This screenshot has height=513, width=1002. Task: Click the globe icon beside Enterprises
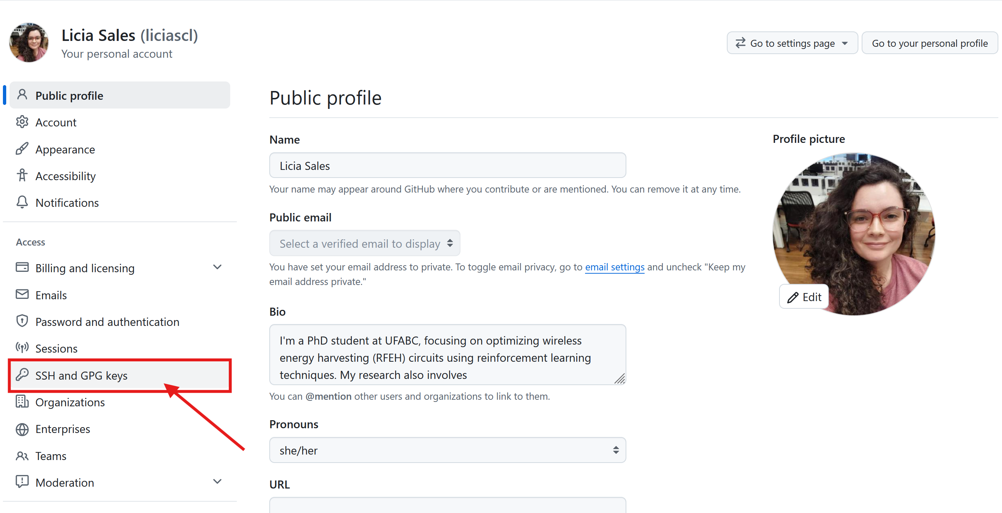pos(22,429)
